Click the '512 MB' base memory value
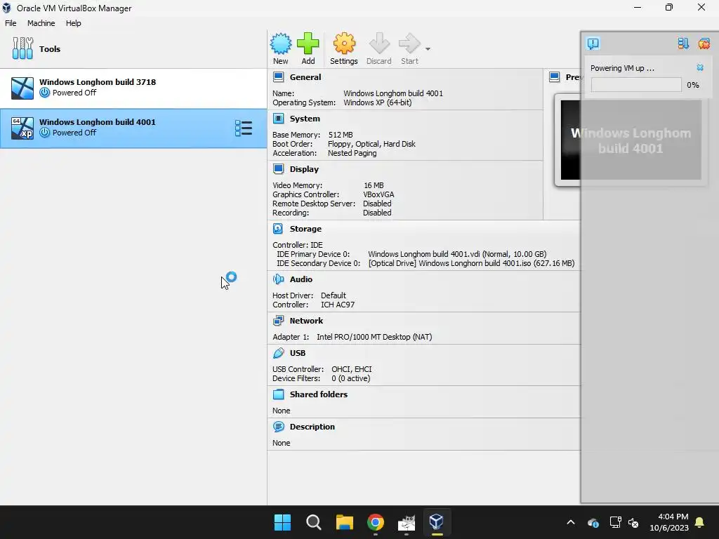This screenshot has height=539, width=719. tap(341, 135)
